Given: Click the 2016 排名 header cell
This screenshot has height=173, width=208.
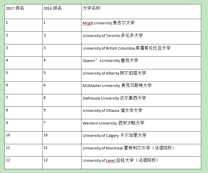Looking at the screenshot, I should pyautogui.click(x=53, y=8).
